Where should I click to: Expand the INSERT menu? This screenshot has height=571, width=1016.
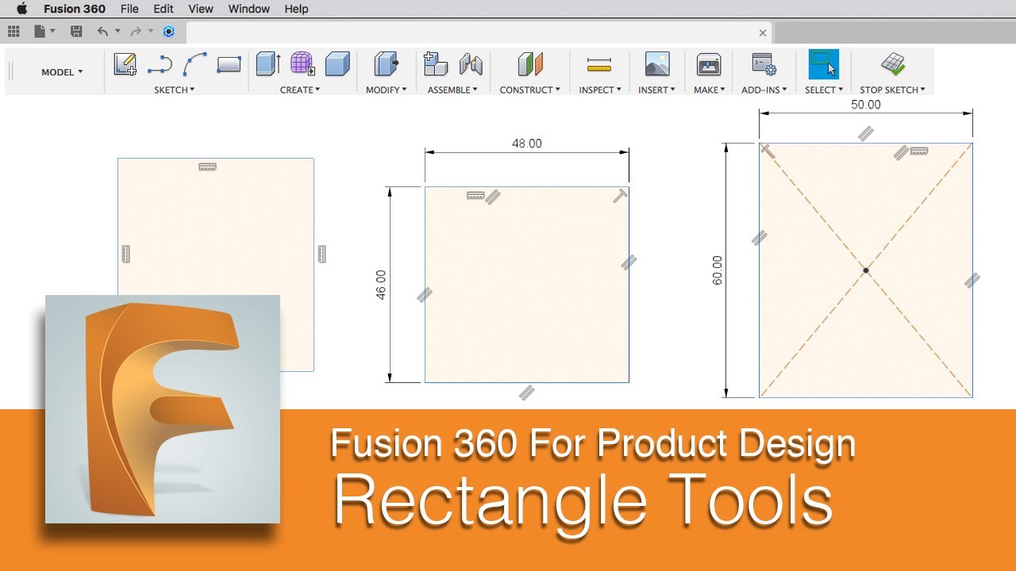pyautogui.click(x=656, y=90)
